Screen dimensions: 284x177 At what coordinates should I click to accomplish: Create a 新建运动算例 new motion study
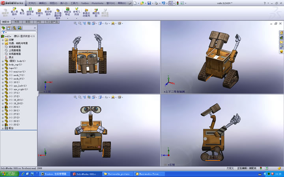pyautogui.click(x=86, y=13)
